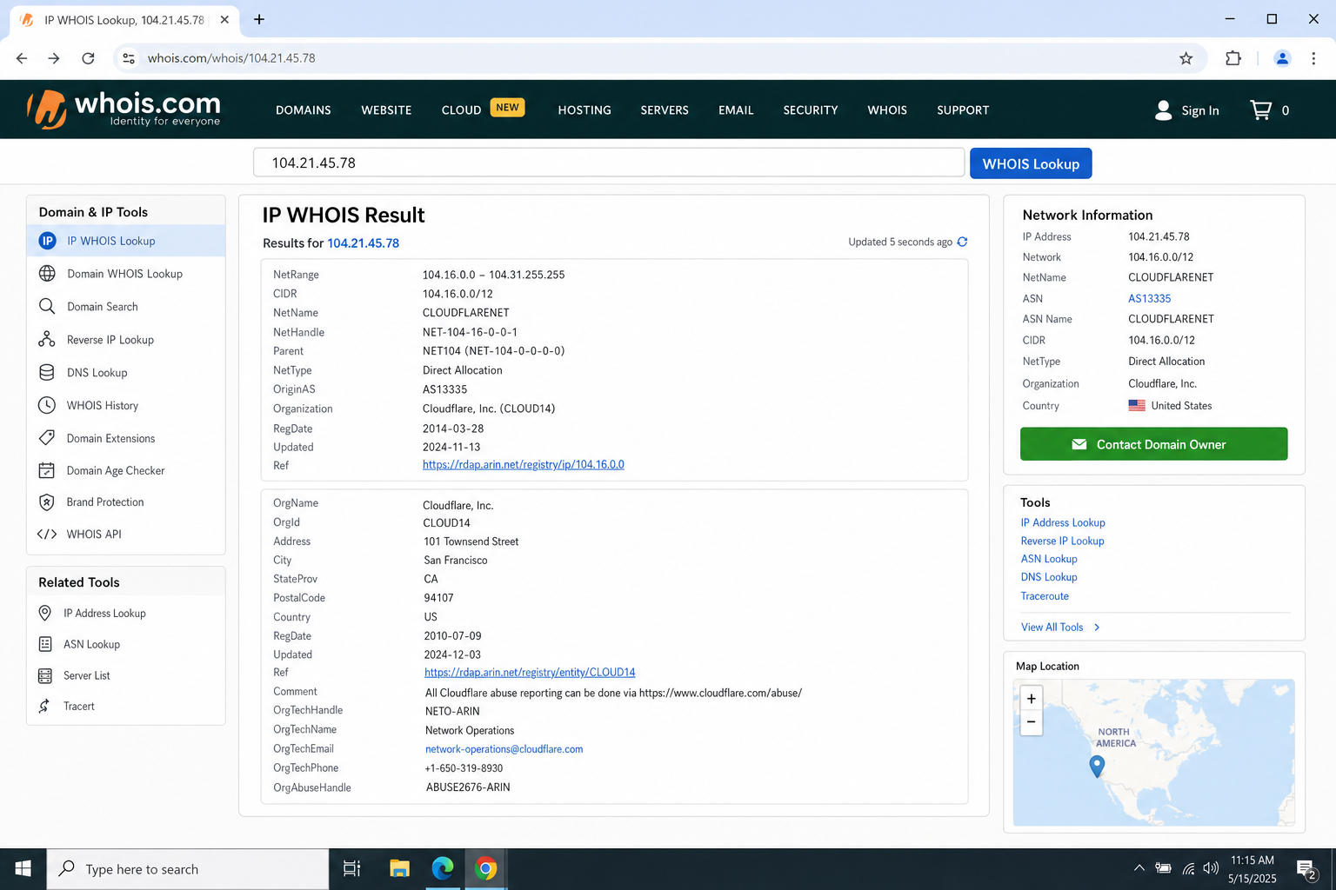Click the 104.21.45.78 results link
Viewport: 1336px width, 890px height.
pyautogui.click(x=363, y=243)
